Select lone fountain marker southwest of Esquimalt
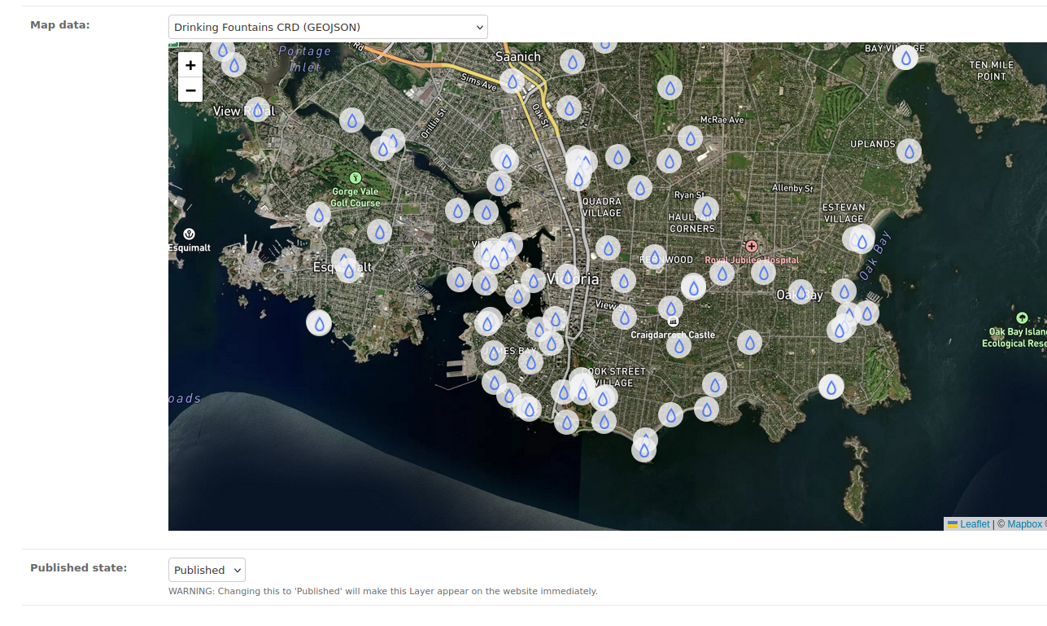 coord(319,323)
